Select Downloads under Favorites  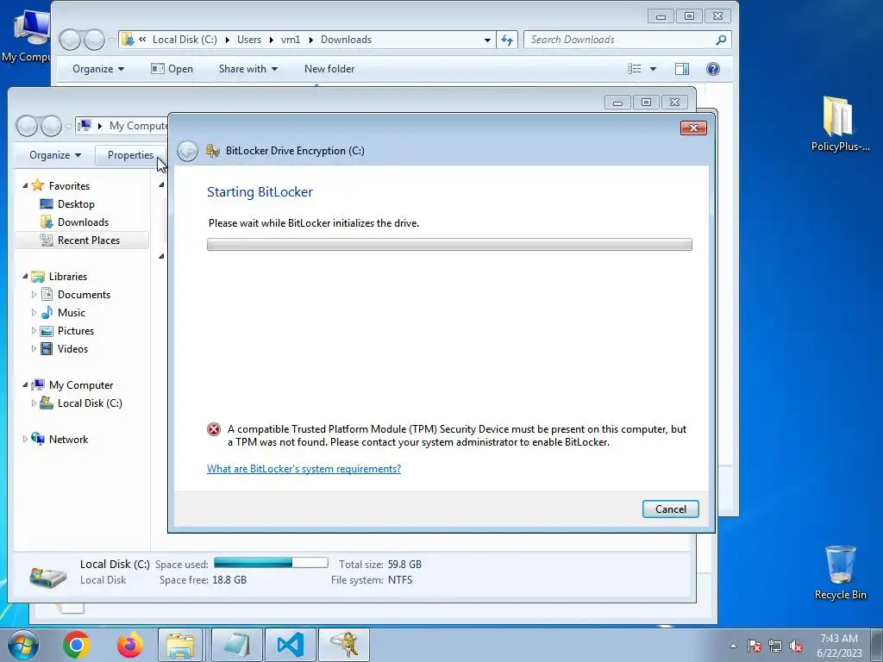[x=83, y=222]
